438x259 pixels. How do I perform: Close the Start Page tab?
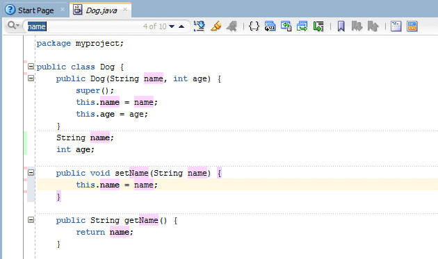(x=63, y=10)
